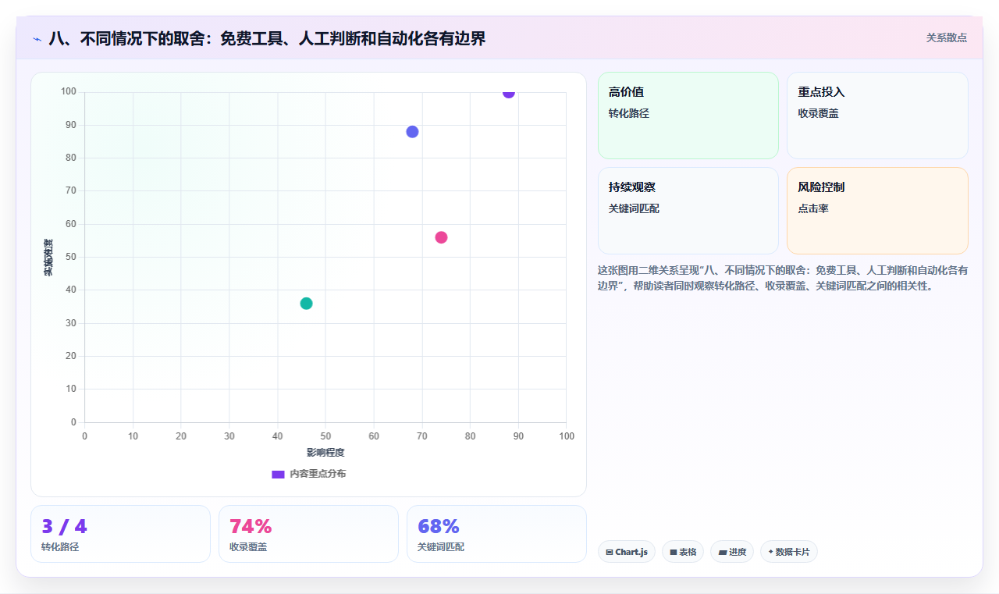Click the x-axis tick label 50
Image resolution: width=999 pixels, height=594 pixels.
click(325, 436)
